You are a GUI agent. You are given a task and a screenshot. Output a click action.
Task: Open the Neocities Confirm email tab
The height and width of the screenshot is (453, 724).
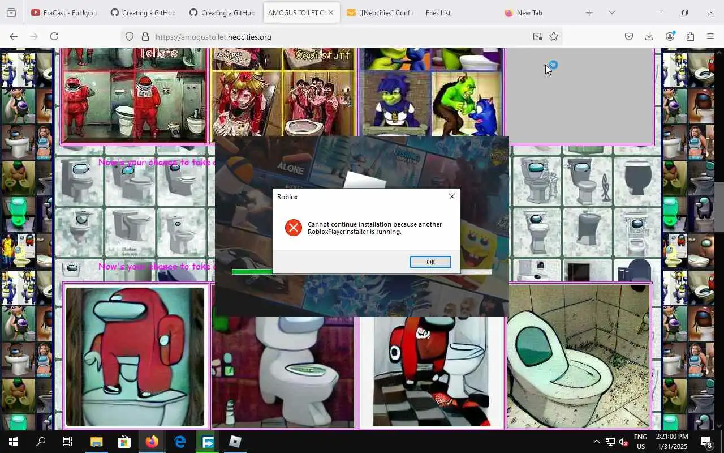(x=380, y=12)
